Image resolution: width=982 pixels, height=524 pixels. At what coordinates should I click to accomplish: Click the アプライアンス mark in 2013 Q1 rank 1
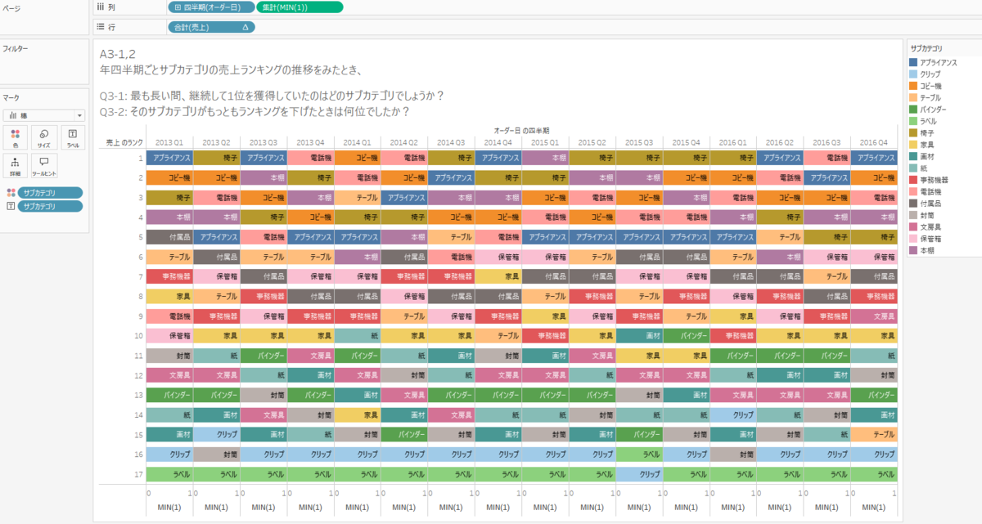(172, 157)
